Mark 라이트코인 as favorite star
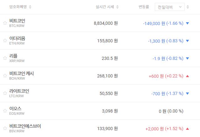Viewport: 200px width, 137px height. [5, 93]
